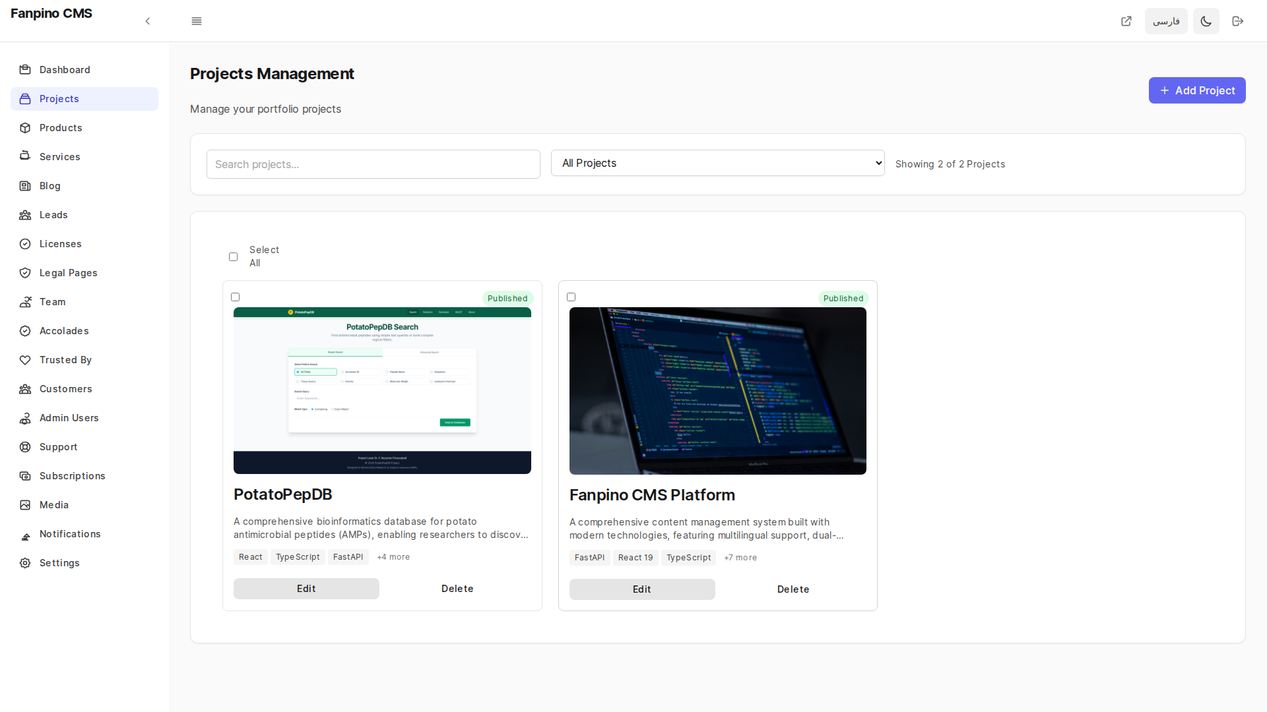Click the Dashboard sidebar icon
The width and height of the screenshot is (1267, 712).
point(25,70)
